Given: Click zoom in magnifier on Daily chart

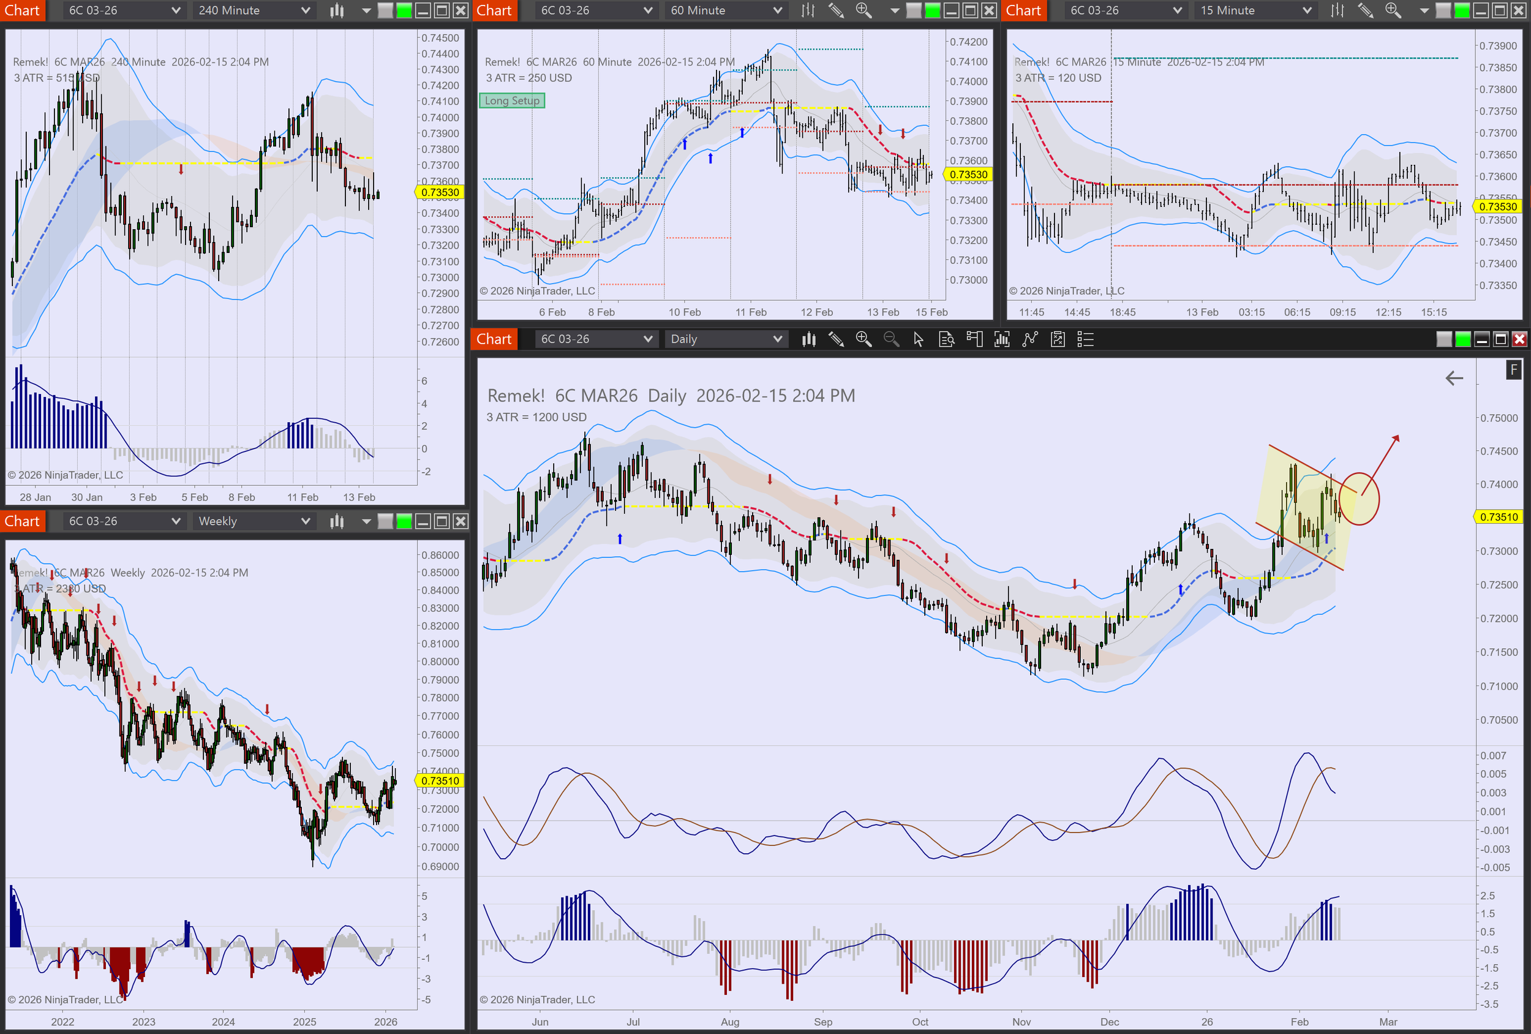Looking at the screenshot, I should [863, 339].
